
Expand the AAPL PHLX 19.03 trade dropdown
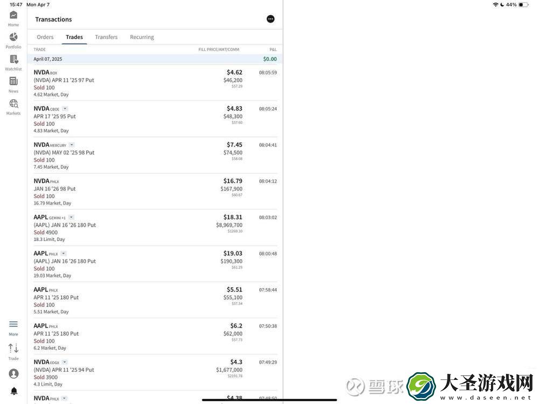[63, 253]
